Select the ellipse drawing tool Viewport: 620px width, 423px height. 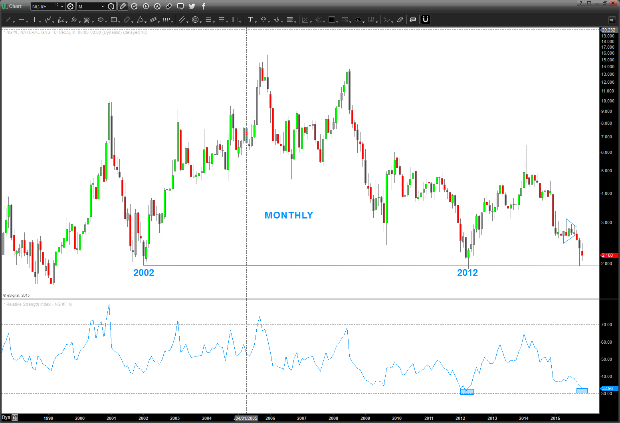pyautogui.click(x=101, y=20)
